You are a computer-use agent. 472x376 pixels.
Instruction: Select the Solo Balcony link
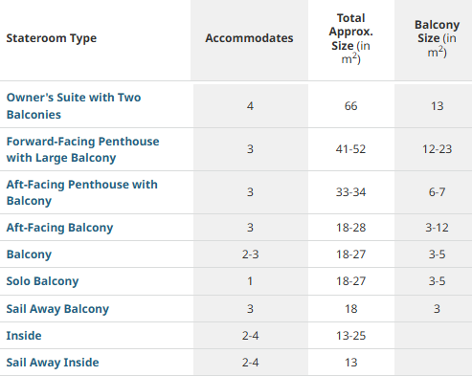[42, 281]
